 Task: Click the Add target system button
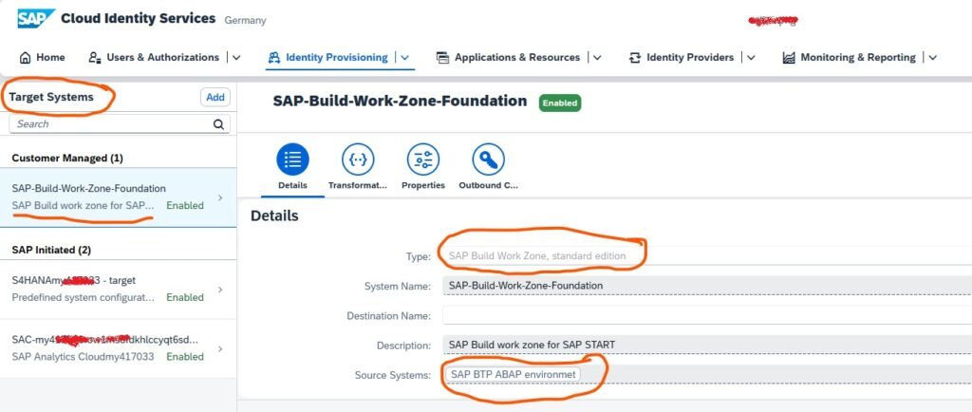point(215,97)
